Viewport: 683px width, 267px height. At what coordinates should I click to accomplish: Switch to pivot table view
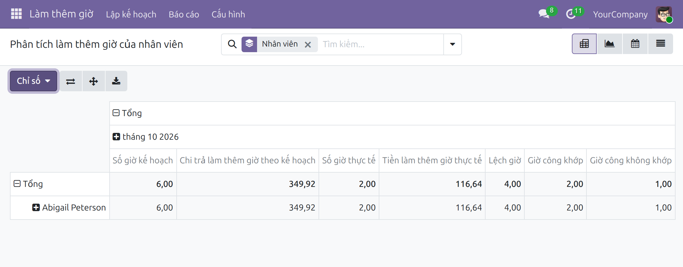[584, 44]
